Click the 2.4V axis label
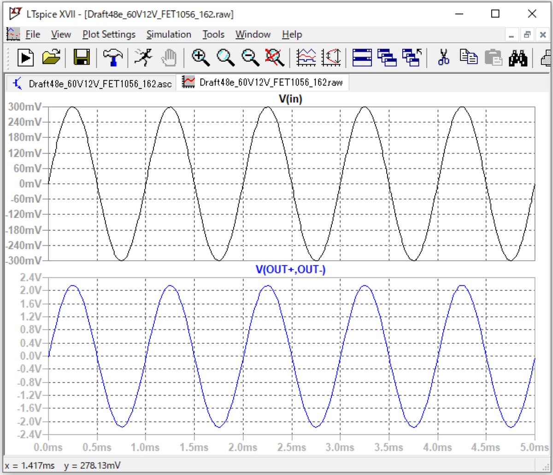553x475 pixels. [32, 277]
